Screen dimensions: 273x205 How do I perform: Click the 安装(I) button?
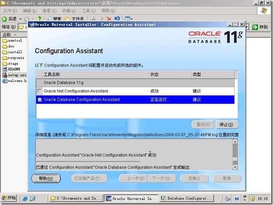pos(194,178)
